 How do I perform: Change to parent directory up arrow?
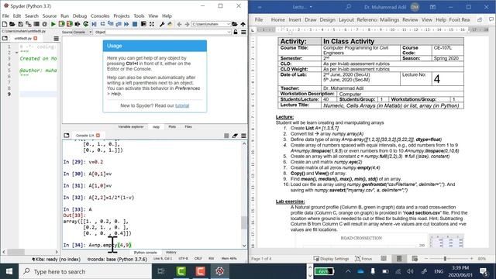click(x=243, y=24)
